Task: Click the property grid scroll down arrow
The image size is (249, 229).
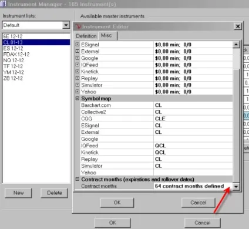Action: click(x=236, y=187)
